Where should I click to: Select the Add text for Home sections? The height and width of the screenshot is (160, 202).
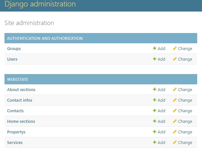click(x=162, y=121)
